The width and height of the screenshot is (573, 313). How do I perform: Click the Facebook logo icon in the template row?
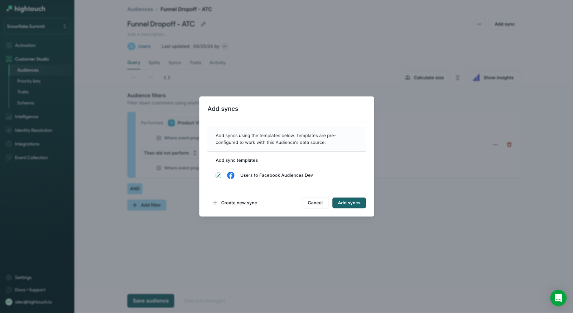pos(231,175)
